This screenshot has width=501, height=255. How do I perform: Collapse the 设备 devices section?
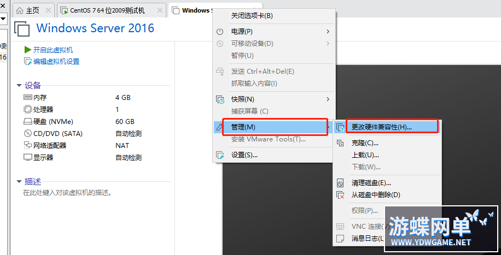tap(19, 86)
